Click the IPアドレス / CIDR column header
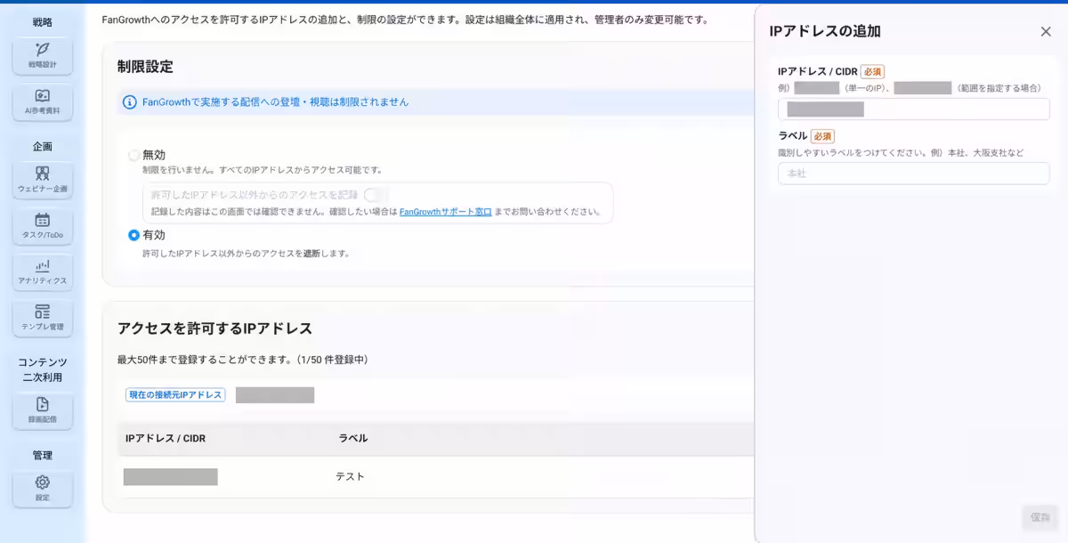Screen dimensions: 1068x543 click(x=166, y=438)
